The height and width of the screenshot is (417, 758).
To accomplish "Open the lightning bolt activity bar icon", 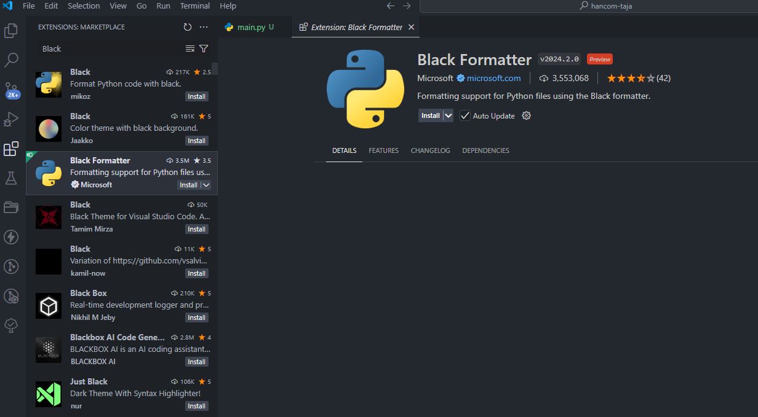I will tap(11, 236).
